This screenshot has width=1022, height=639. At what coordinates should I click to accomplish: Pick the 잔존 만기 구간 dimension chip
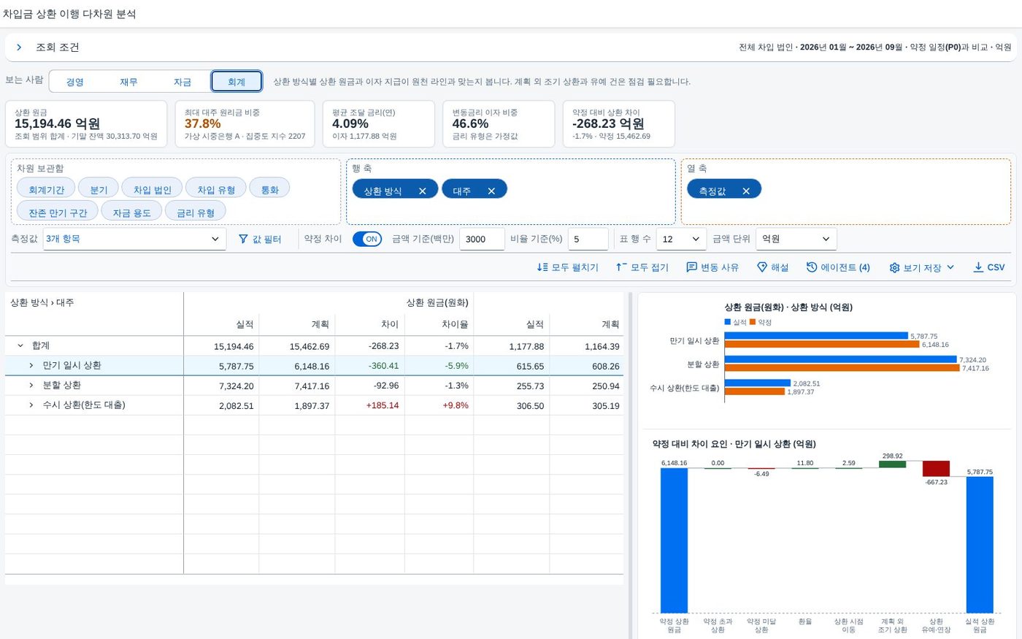(58, 213)
